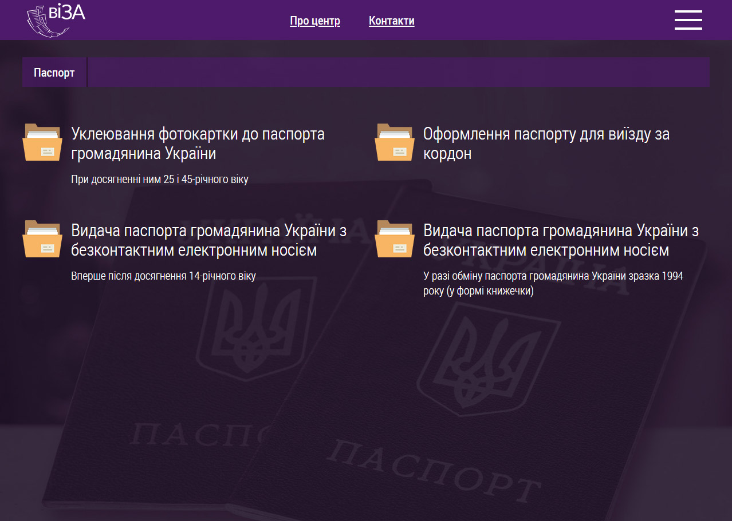Click the ВІЗА logo in the header

pyautogui.click(x=56, y=20)
